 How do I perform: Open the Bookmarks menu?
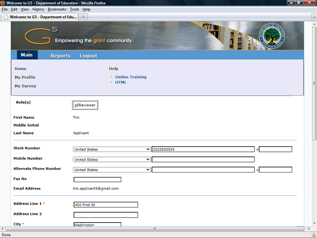pyautogui.click(x=56, y=9)
